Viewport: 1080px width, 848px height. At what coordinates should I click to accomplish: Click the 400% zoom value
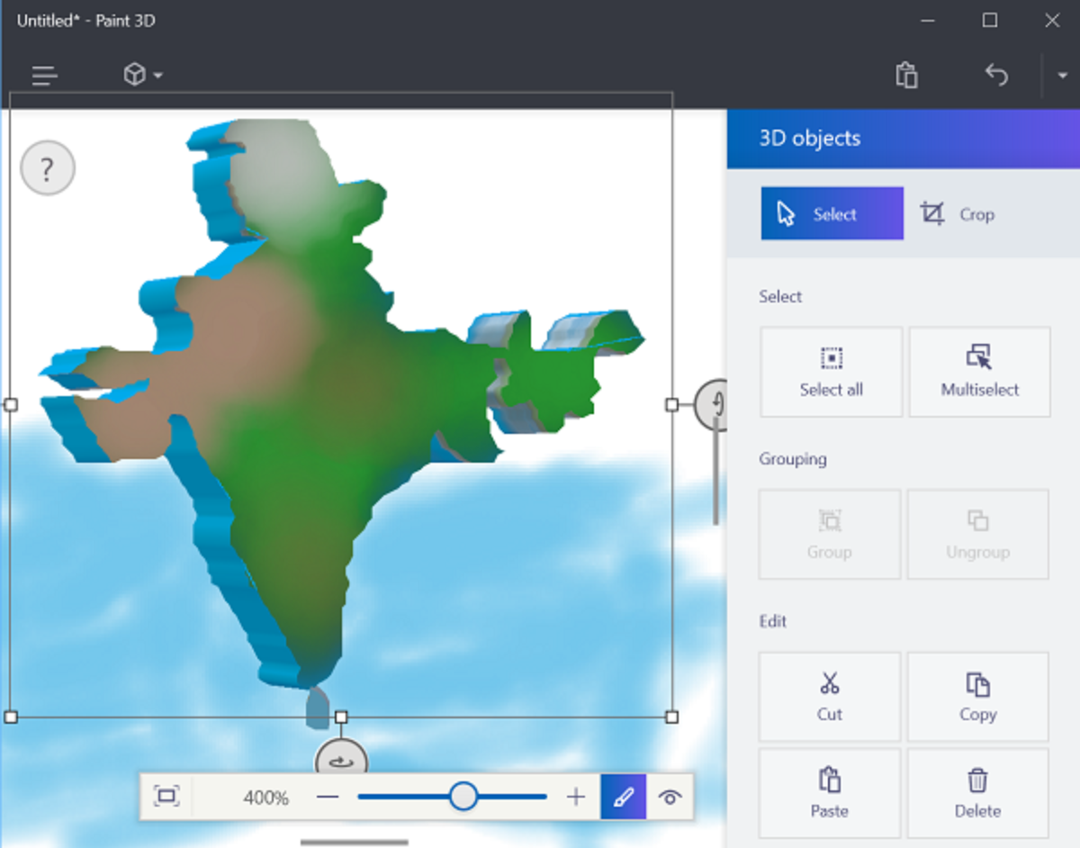tap(265, 798)
